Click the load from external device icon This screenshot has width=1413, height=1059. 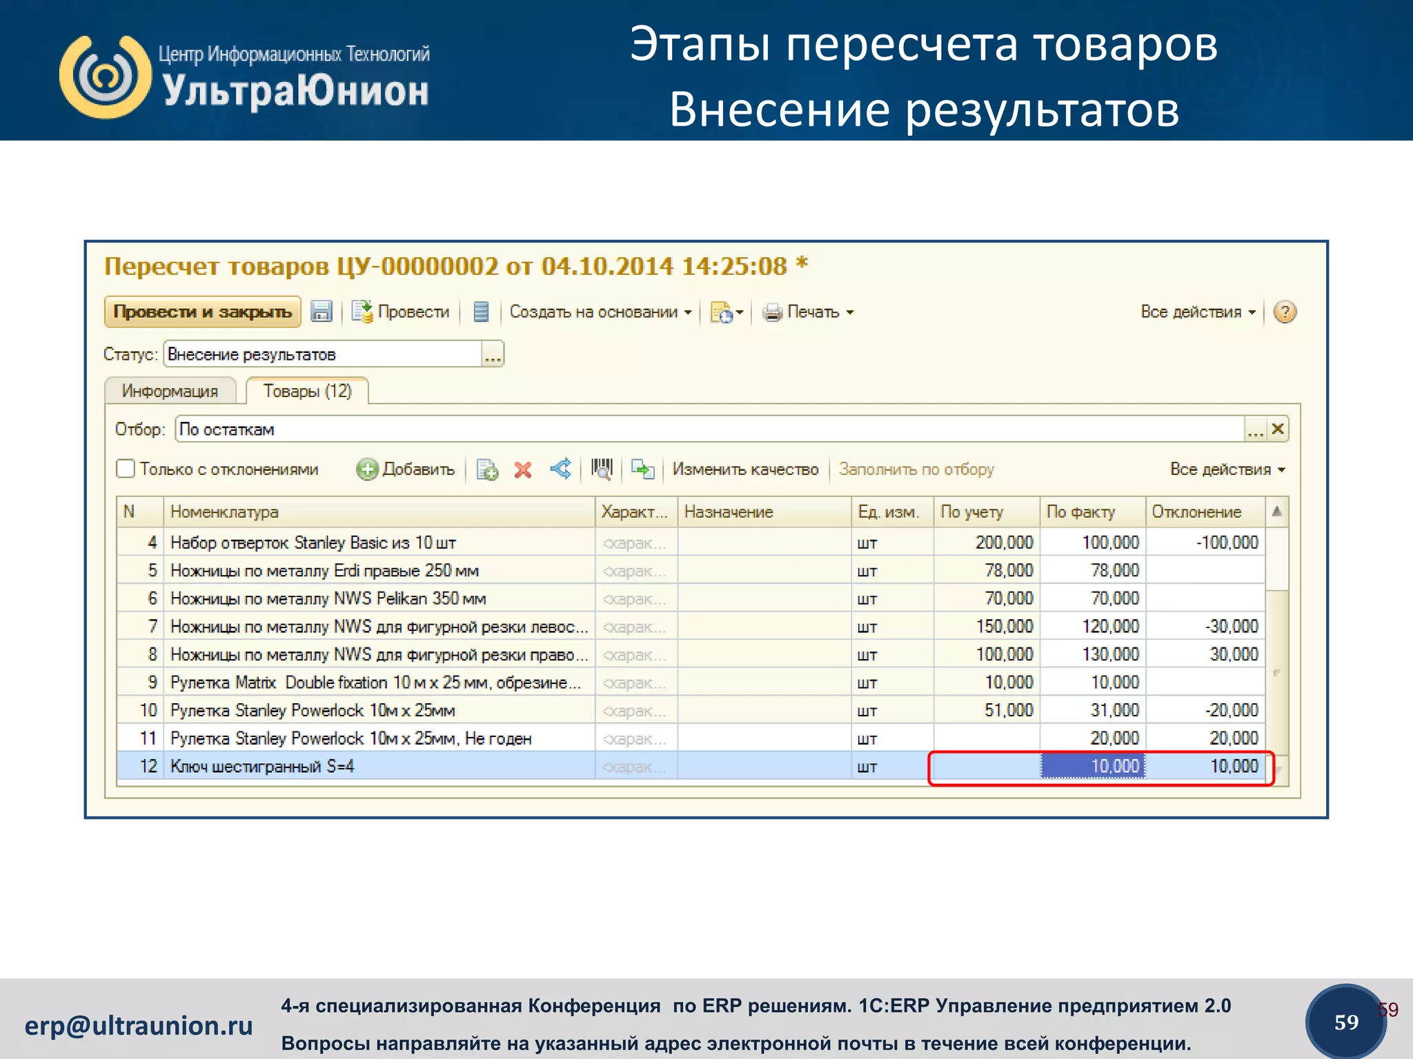click(642, 469)
